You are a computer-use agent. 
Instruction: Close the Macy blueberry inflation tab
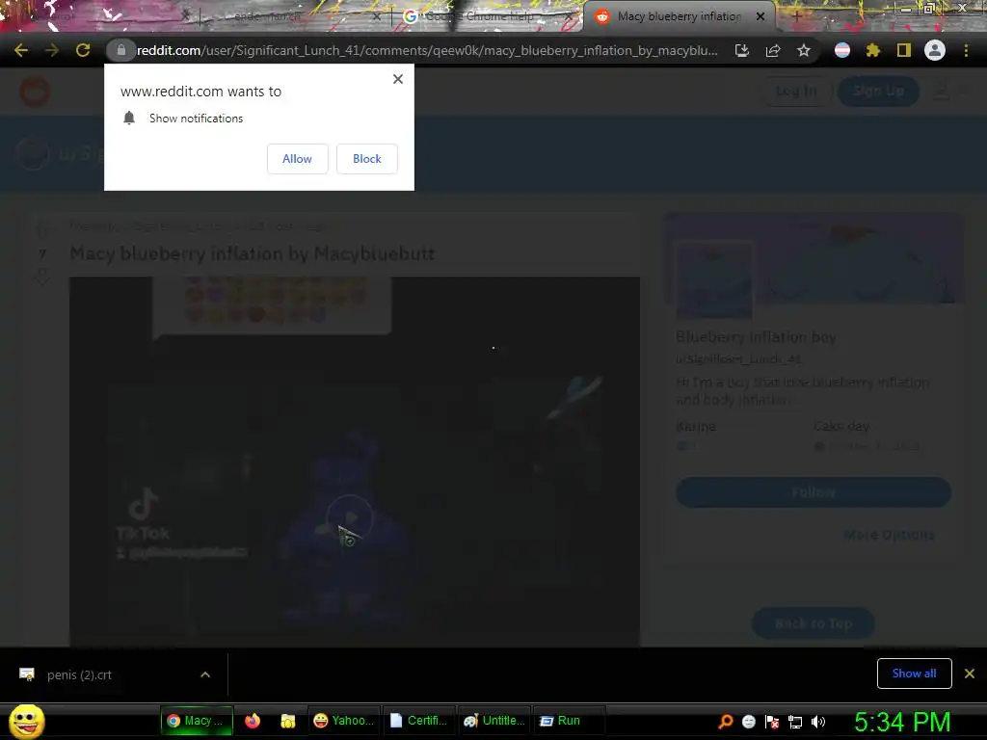click(760, 16)
